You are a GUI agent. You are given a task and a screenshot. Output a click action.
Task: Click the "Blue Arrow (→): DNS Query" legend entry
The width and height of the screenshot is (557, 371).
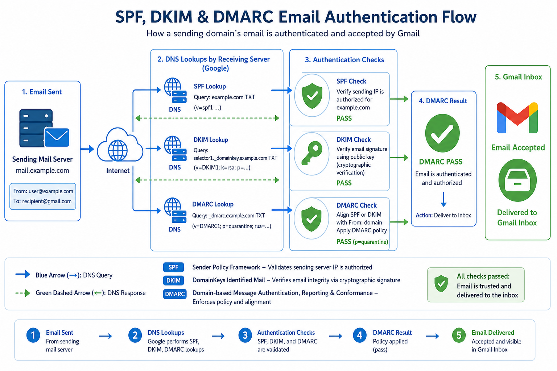[64, 275]
